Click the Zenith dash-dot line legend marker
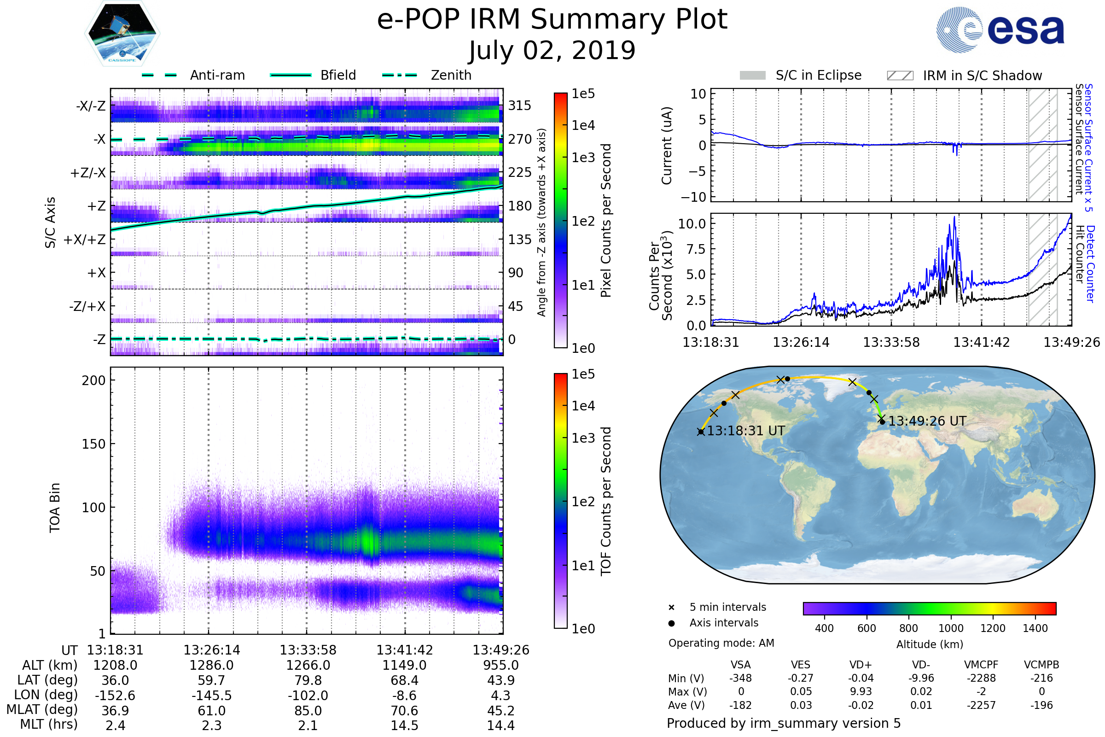 click(399, 75)
